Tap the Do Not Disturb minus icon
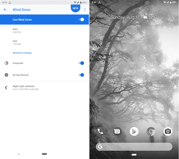This screenshot has width=179, height=159. coord(7,75)
